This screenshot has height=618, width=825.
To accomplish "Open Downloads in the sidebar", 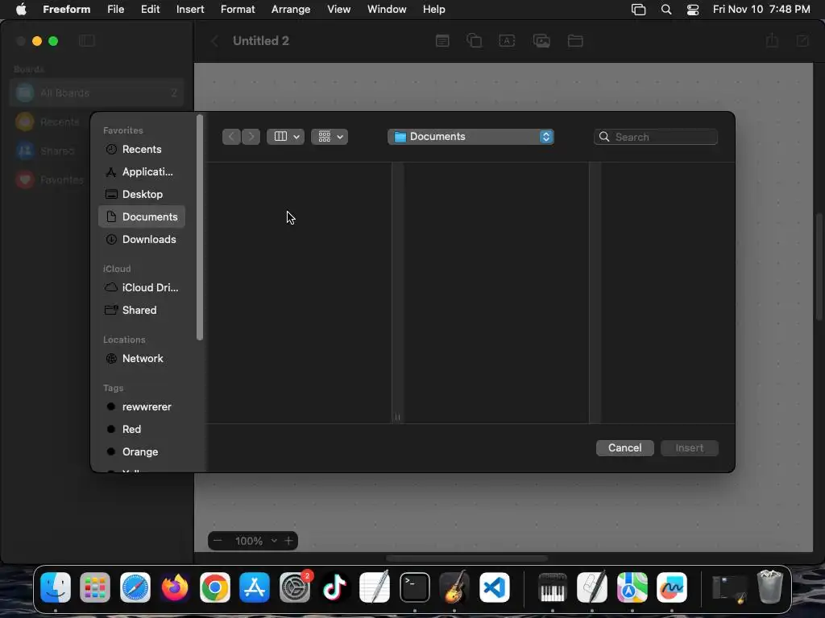I will click(142, 240).
